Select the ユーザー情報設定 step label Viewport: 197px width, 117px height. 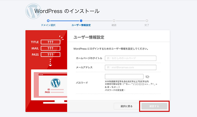[81, 25]
